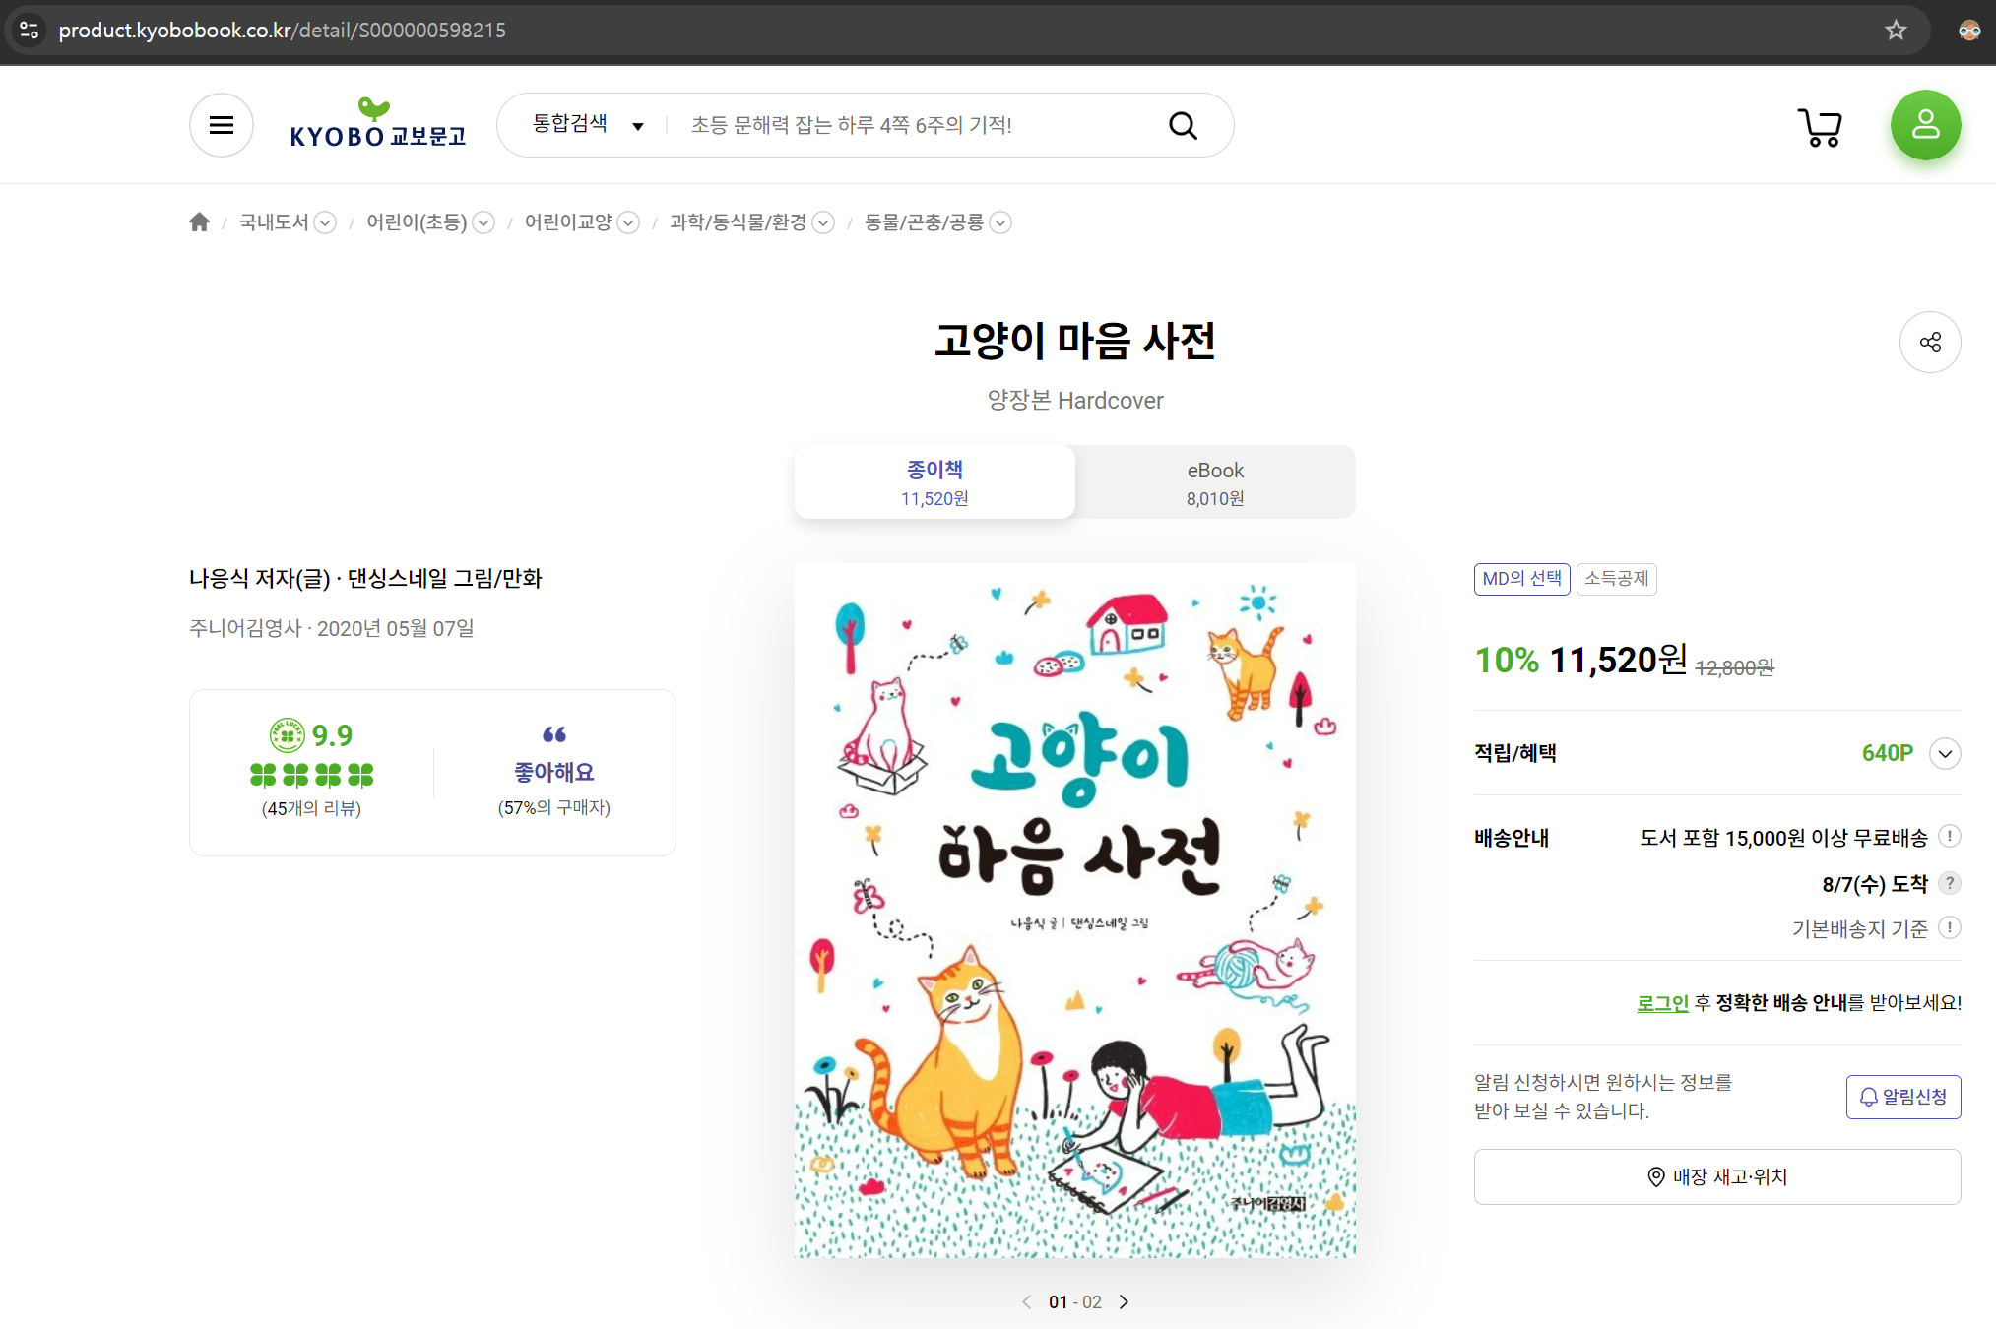Expand the 어린이(초등) breadcrumb dropdown

[x=483, y=222]
